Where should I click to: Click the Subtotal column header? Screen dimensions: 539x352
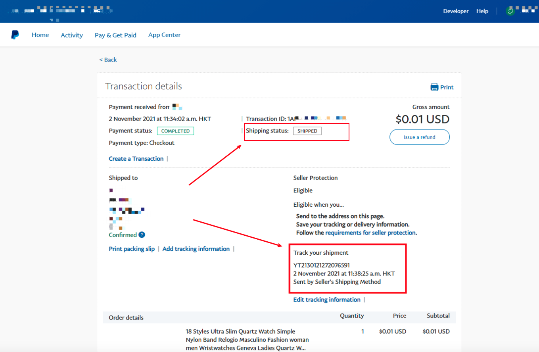[x=438, y=316]
